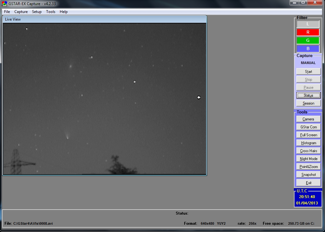Viewport: 325px width, 232px height.
Task: Exit via the Tools panel Exit button
Action: click(308, 182)
